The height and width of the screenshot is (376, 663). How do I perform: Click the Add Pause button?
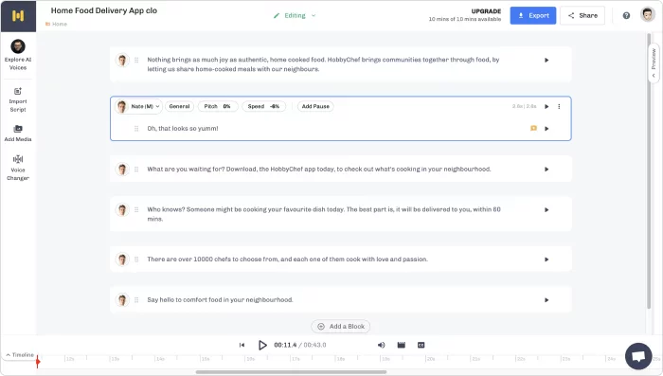pyautogui.click(x=315, y=107)
